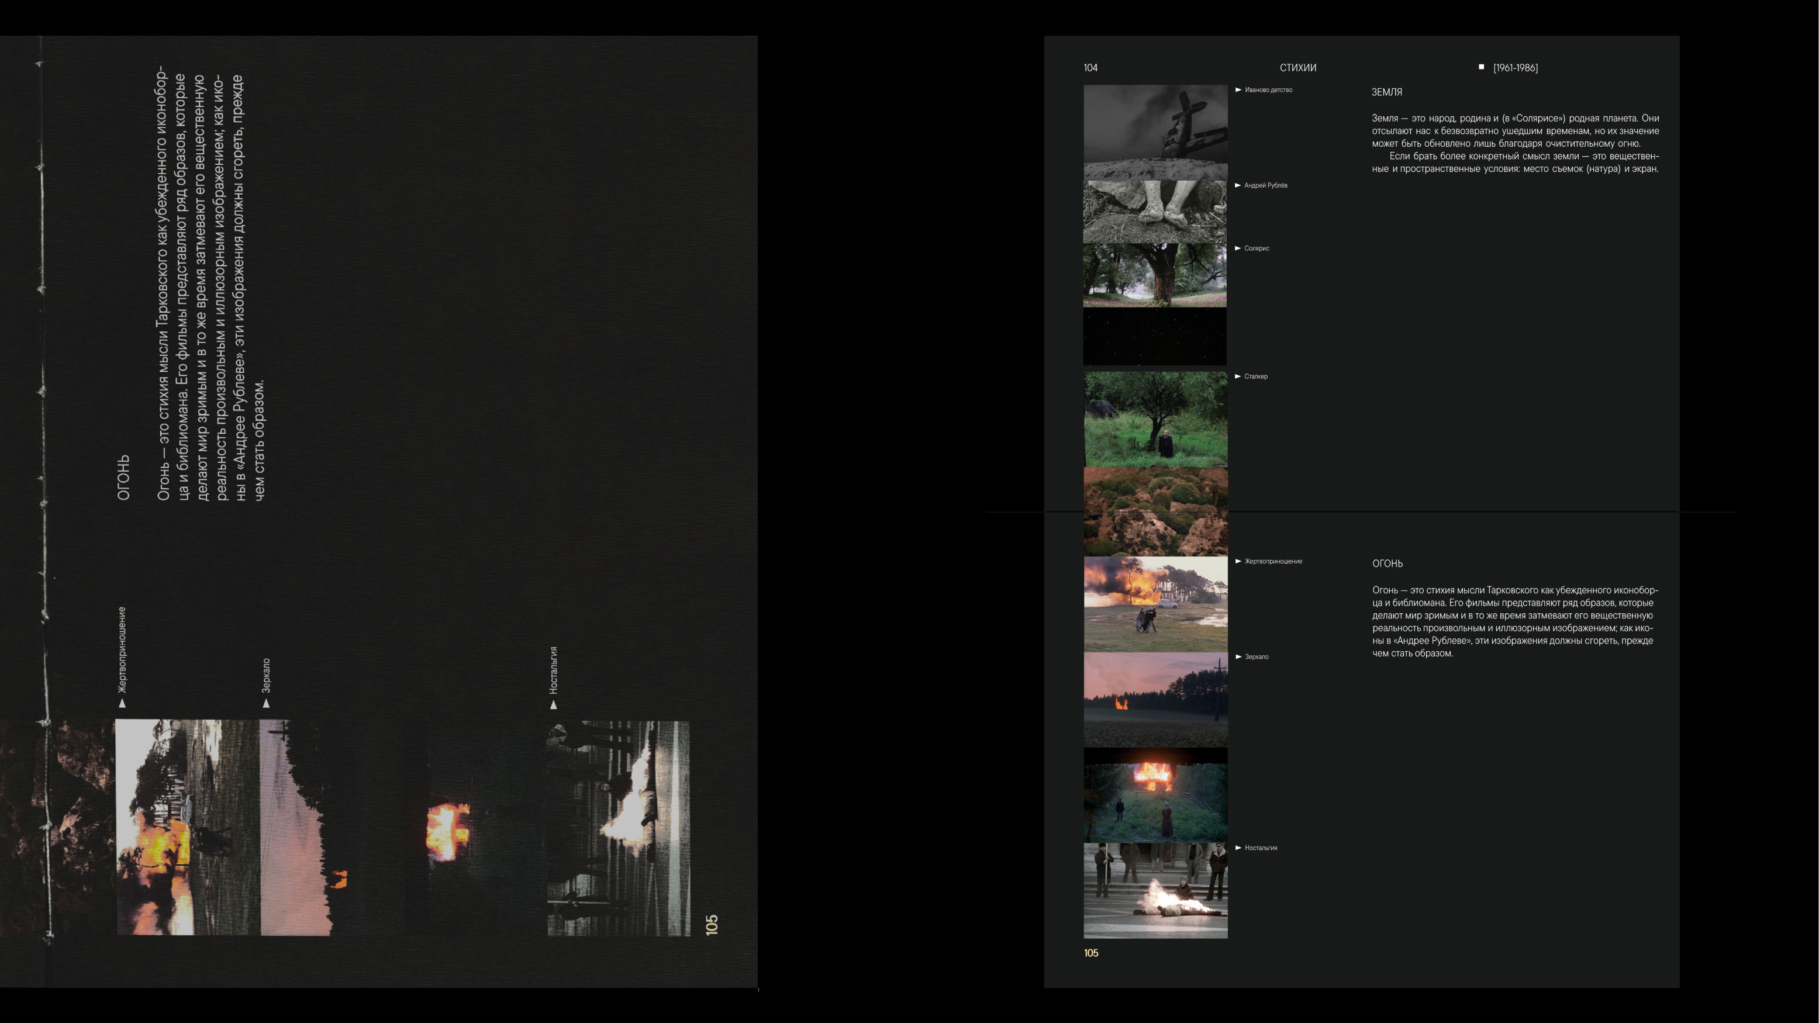Click the arrow icon before Ностальгия on right page
Image resolution: width=1819 pixels, height=1023 pixels.
(x=1238, y=848)
